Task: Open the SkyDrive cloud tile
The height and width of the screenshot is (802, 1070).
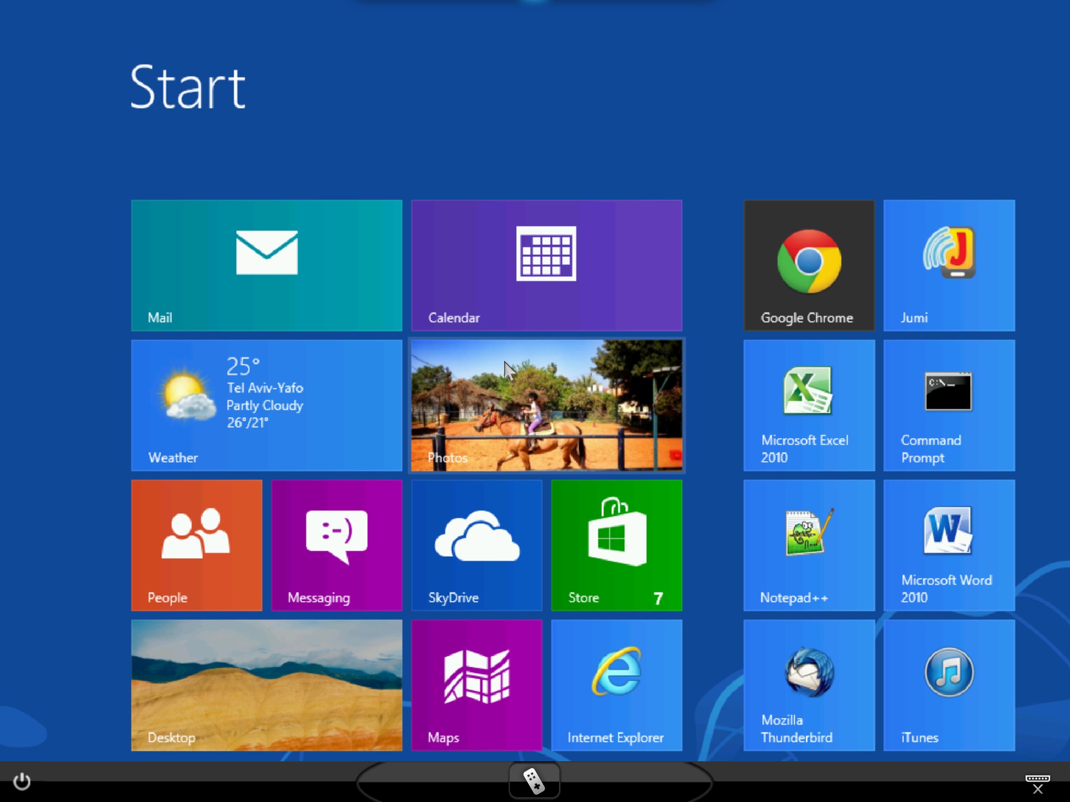Action: click(476, 545)
